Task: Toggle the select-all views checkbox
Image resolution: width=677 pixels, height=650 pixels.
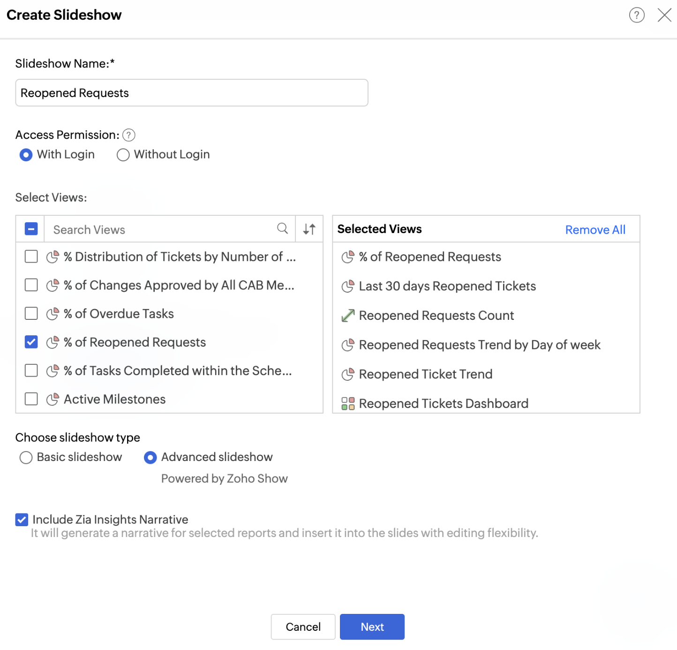Action: click(x=31, y=229)
